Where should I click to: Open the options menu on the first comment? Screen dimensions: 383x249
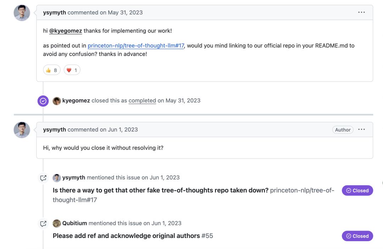click(361, 12)
